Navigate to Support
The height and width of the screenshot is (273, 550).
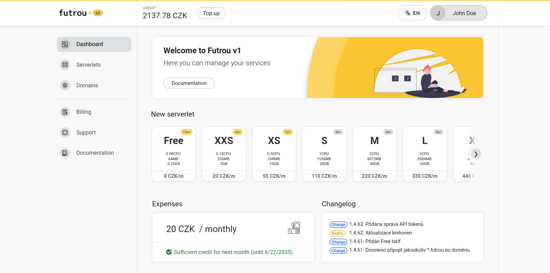pos(94,132)
